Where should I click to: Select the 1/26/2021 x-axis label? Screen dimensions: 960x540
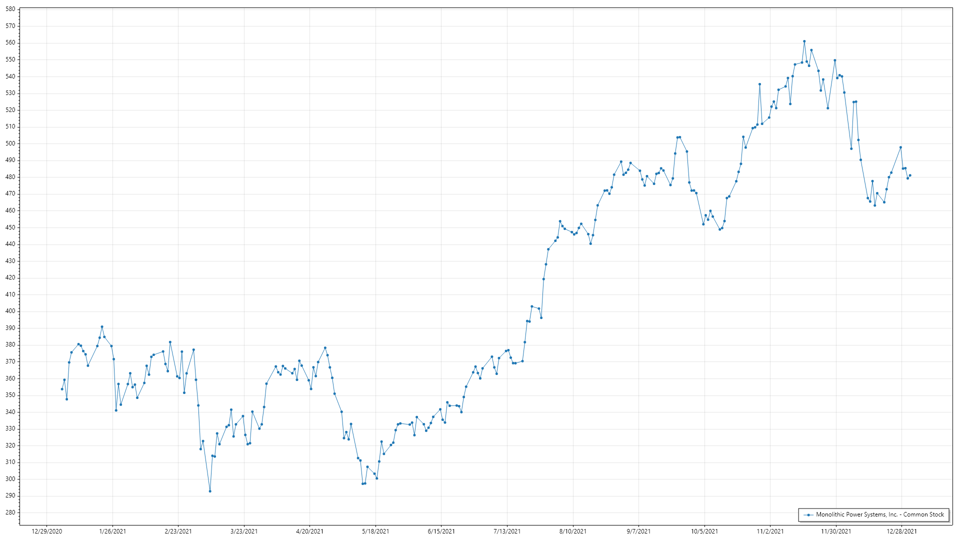pos(112,531)
